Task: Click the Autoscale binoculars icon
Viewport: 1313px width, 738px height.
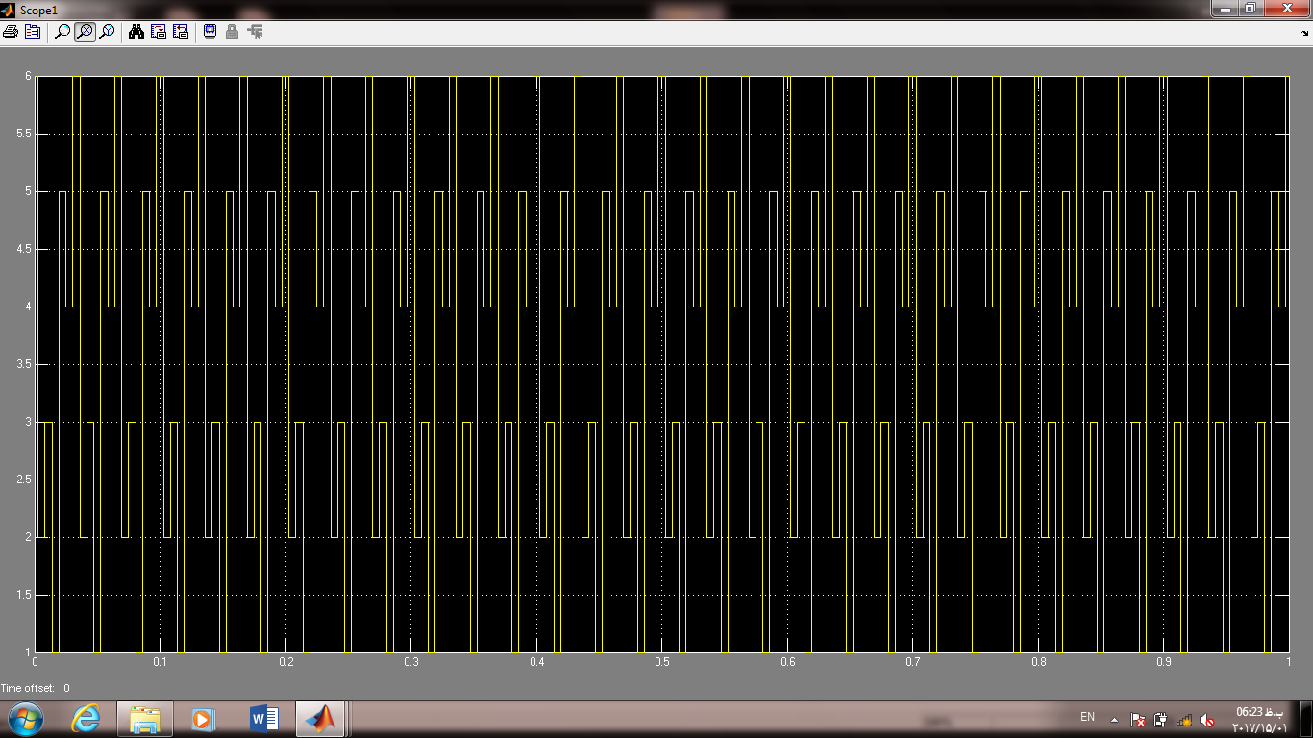Action: 136,32
